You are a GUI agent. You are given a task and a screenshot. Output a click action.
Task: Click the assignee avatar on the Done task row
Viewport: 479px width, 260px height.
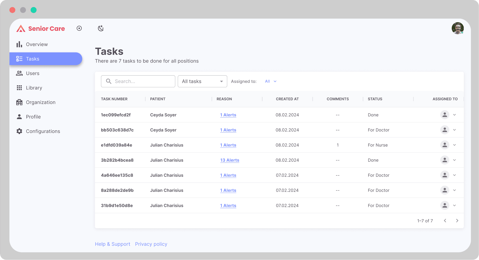[x=445, y=115]
